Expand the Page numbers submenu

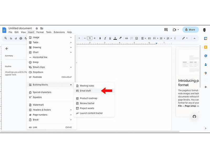pos(51,115)
